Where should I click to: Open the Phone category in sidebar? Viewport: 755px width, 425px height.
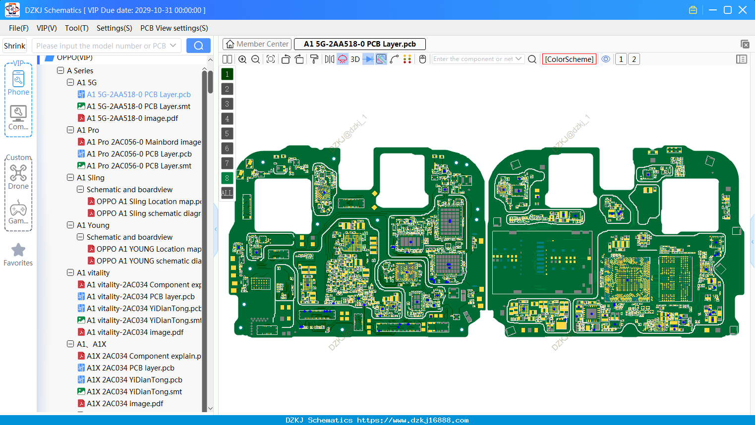click(x=18, y=83)
